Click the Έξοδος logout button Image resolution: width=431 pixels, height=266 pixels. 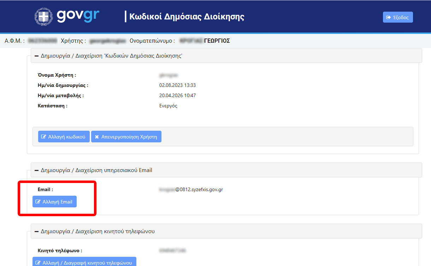pos(398,17)
